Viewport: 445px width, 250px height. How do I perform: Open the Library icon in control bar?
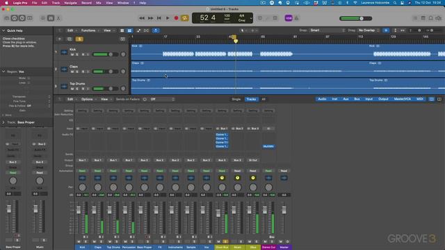click(6, 18)
